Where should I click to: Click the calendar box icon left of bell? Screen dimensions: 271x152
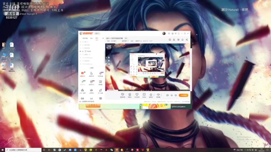(x=179, y=40)
